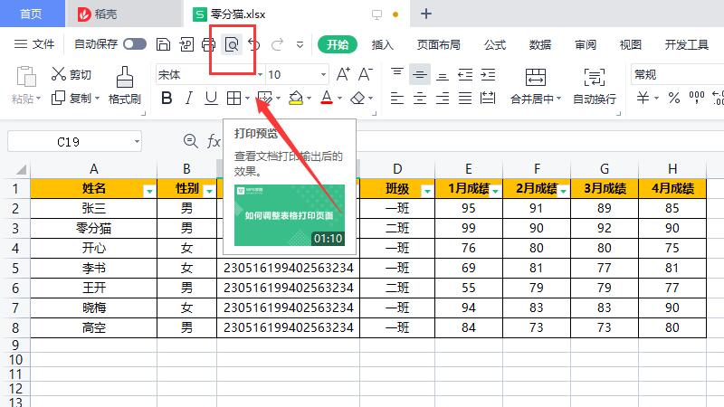Click the font color A swatch
This screenshot has height=407, width=724.
pos(327,98)
